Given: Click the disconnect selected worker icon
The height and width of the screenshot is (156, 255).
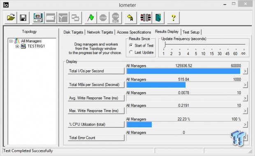Looking at the screenshot, I should (x=146, y=18).
